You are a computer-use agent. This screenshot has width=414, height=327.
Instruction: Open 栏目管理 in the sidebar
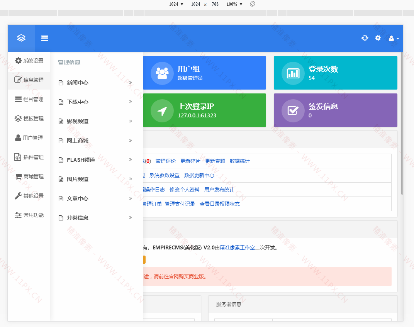29,99
